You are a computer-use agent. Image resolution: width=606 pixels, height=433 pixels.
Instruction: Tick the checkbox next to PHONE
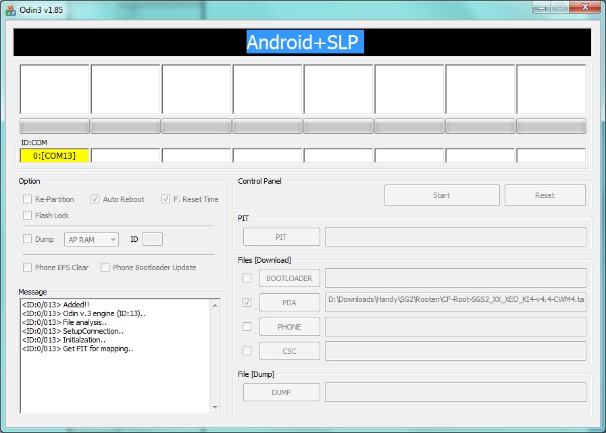pos(247,327)
